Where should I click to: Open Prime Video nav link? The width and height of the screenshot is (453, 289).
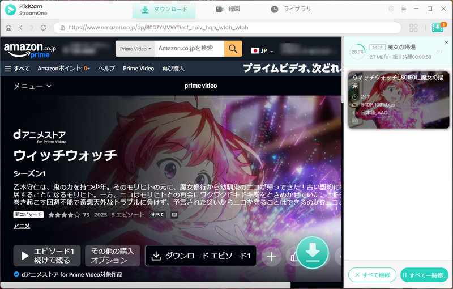[138, 69]
